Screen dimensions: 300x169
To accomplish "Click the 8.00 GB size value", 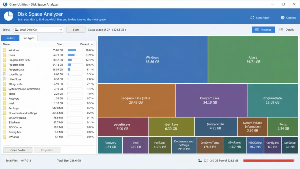I will coord(58,74).
